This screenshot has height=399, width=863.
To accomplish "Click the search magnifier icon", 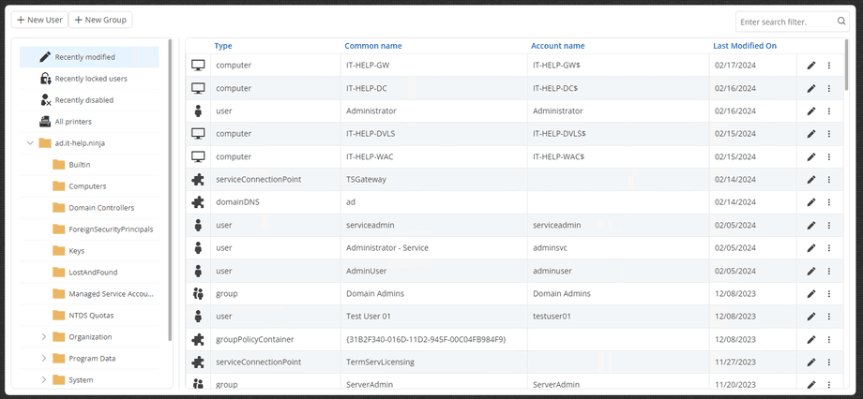I will (x=841, y=22).
